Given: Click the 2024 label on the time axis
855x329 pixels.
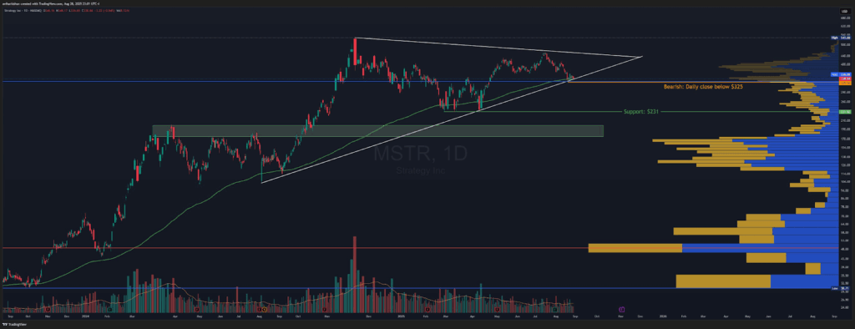Looking at the screenshot, I should (x=86, y=316).
